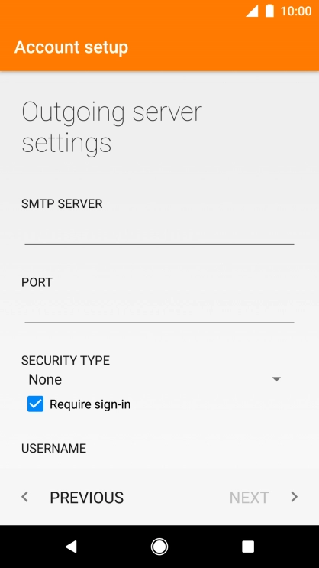The width and height of the screenshot is (319, 568).
Task: Tap the 10:00 clock in status bar
Action: [x=296, y=11]
